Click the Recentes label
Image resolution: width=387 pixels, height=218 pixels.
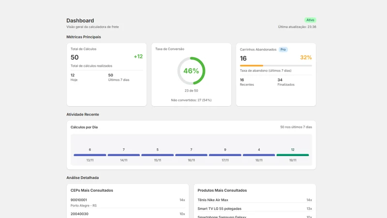pyautogui.click(x=247, y=84)
